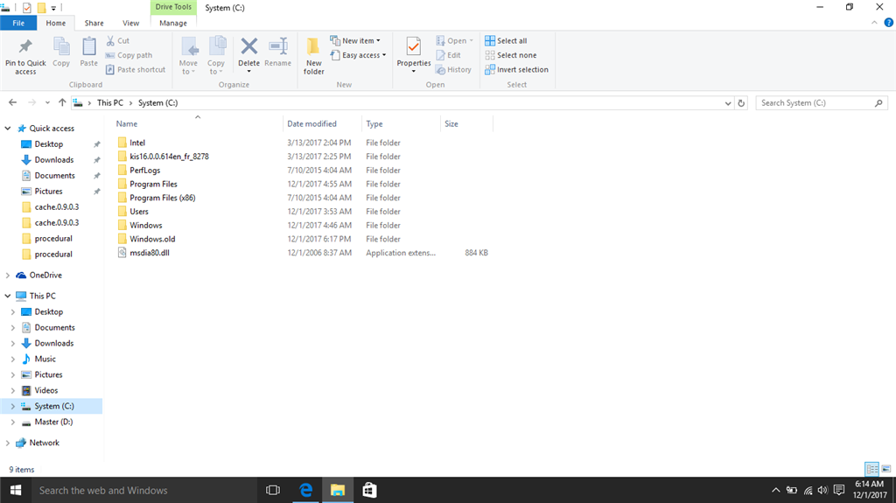Click the Forward navigation arrow
The width and height of the screenshot is (896, 503).
[32, 102]
